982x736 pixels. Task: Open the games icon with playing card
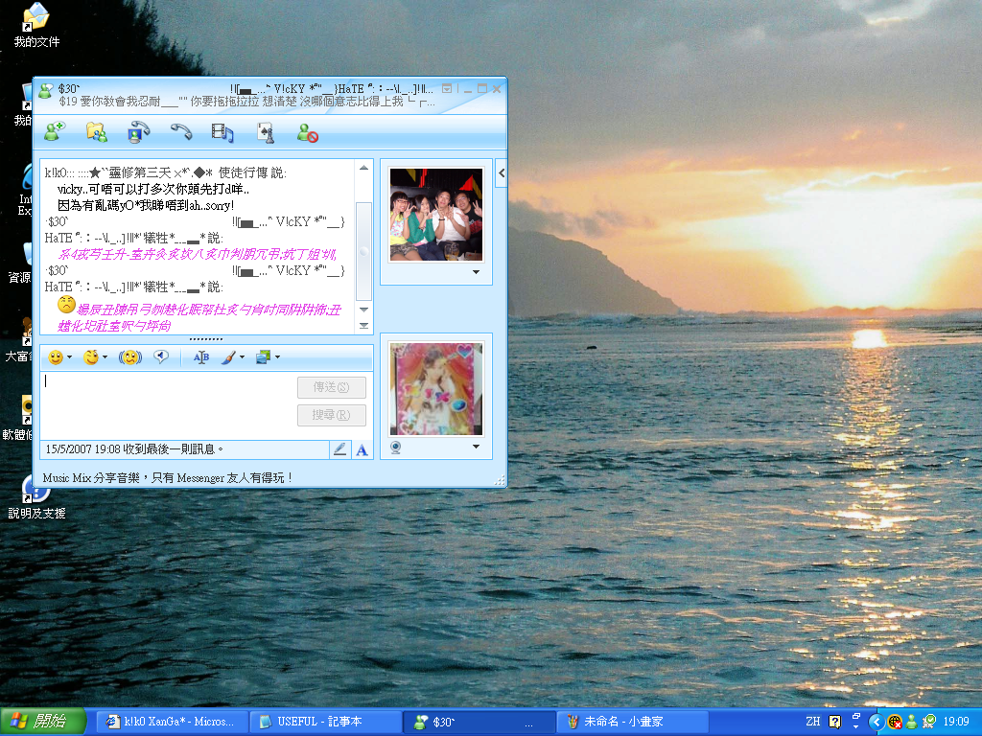[266, 132]
